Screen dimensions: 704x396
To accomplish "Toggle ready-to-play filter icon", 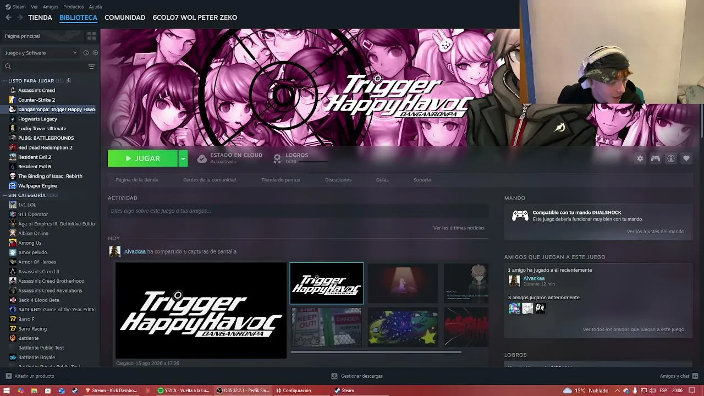I will tap(95, 53).
